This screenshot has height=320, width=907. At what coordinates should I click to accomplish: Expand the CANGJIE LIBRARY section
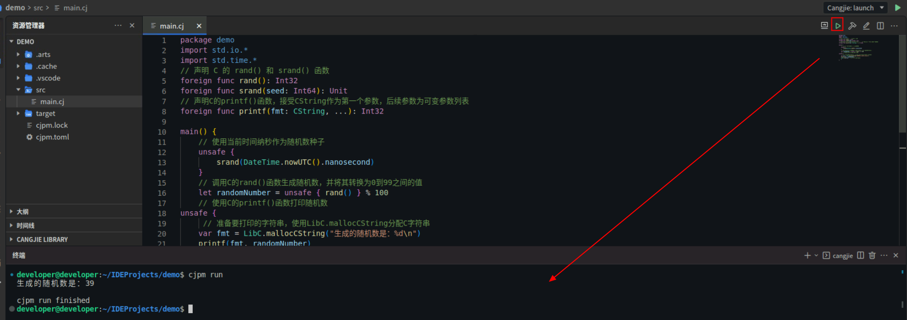click(74, 240)
